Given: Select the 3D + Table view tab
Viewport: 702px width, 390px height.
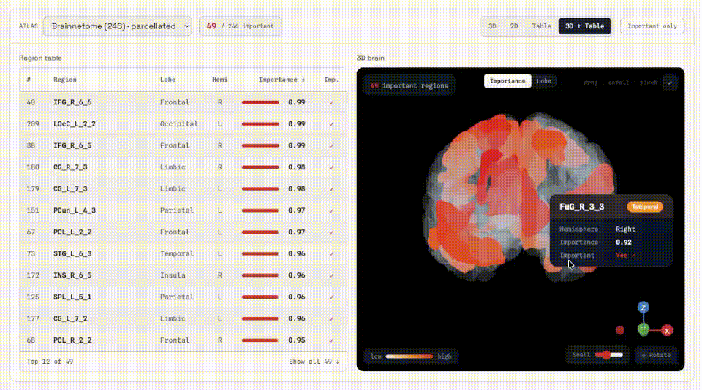Looking at the screenshot, I should [x=584, y=26].
